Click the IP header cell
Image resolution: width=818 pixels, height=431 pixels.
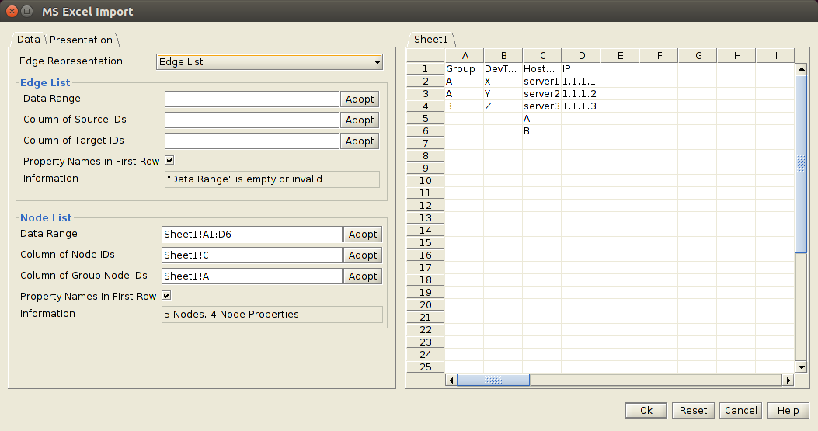pyautogui.click(x=580, y=69)
